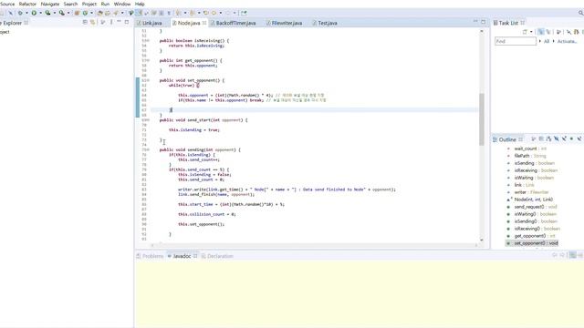This screenshot has height=328, width=584.
Task: Click the New Task icon in Task List
Action: [525, 32]
